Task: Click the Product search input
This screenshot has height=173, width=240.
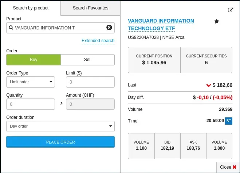Action: [x=60, y=28]
